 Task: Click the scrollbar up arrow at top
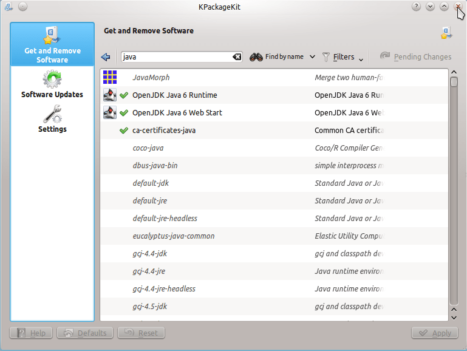click(454, 72)
